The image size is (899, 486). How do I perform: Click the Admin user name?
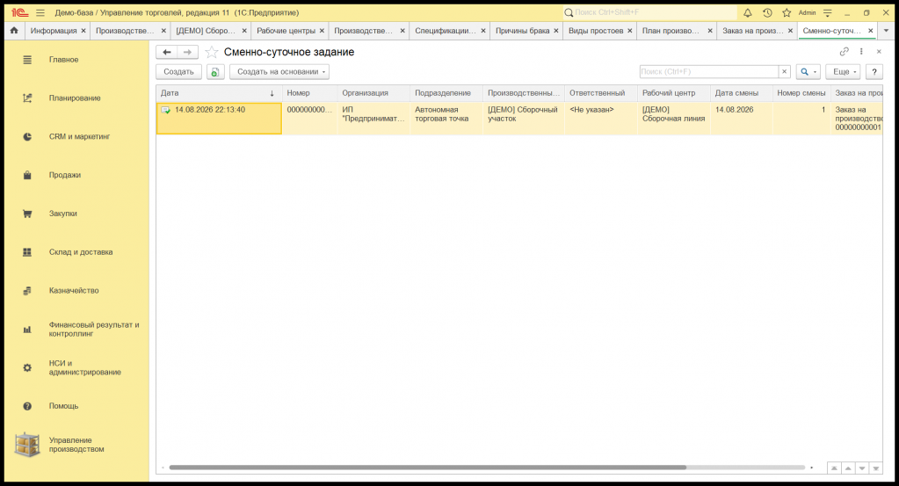point(807,12)
